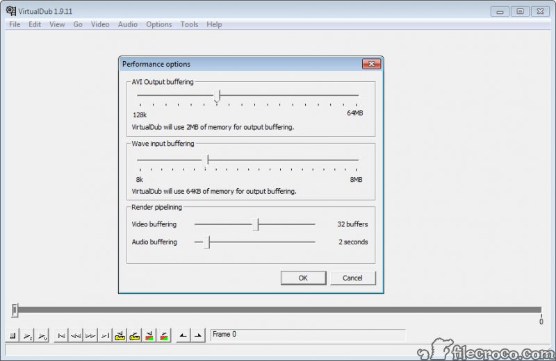Close the Performance options dialog
Image resolution: width=556 pixels, height=361 pixels.
tap(371, 64)
